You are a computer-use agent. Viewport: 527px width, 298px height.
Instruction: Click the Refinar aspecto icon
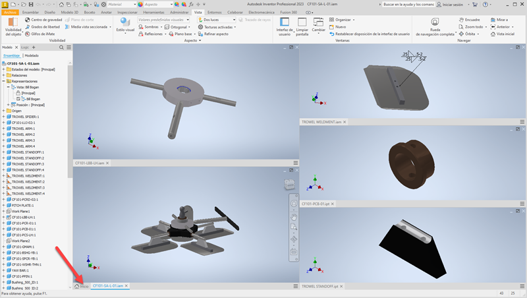coord(201,34)
